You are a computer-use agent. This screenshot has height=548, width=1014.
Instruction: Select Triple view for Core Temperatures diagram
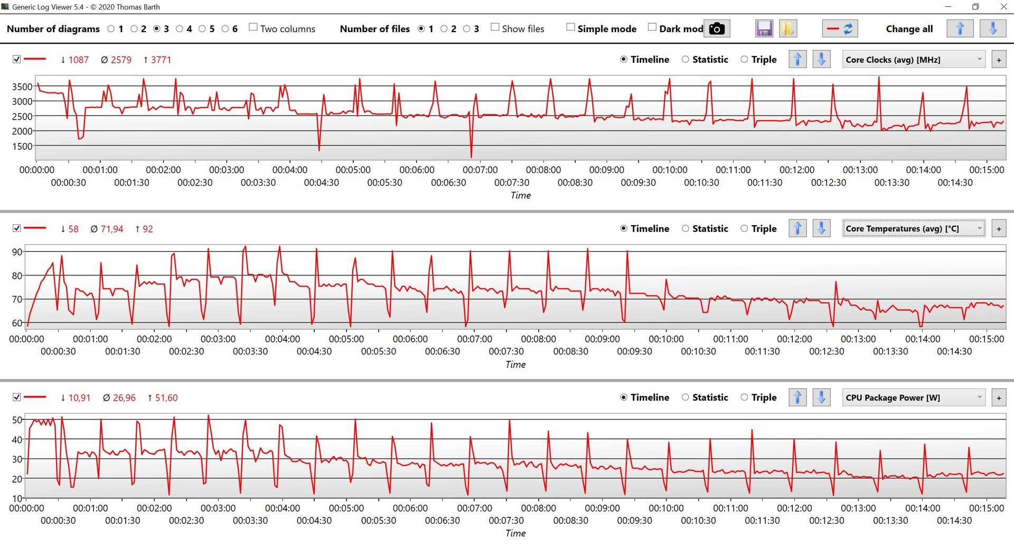click(744, 228)
